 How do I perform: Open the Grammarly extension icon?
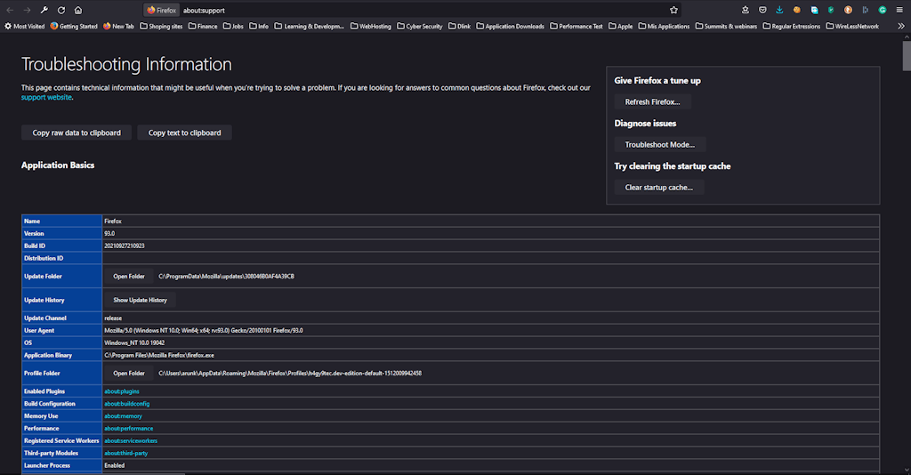click(882, 10)
